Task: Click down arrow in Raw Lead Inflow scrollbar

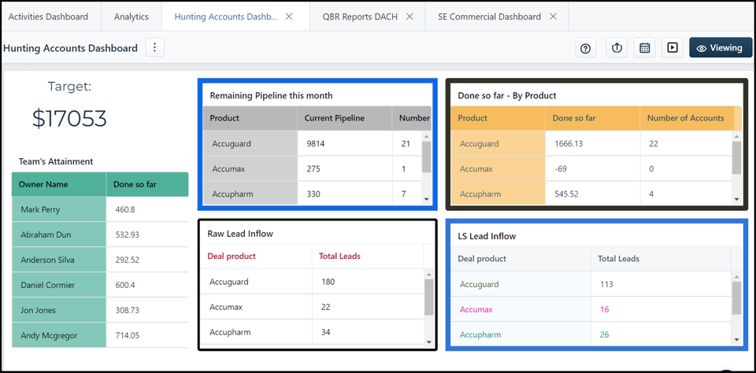Action: (x=428, y=342)
